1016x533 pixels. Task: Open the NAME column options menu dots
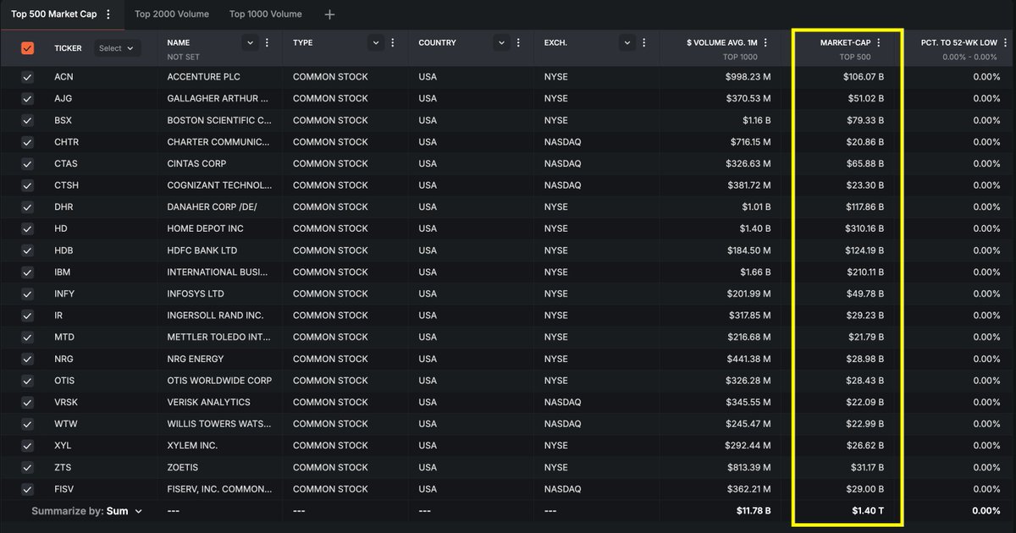point(268,42)
